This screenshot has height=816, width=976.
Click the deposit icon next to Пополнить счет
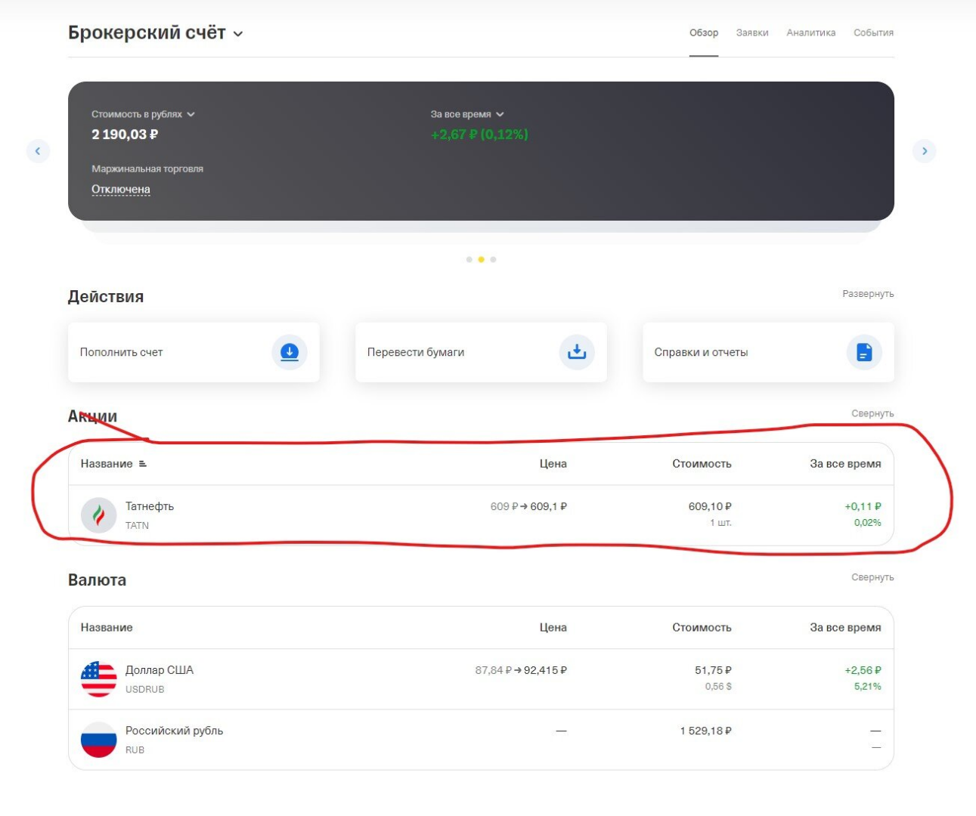point(289,351)
